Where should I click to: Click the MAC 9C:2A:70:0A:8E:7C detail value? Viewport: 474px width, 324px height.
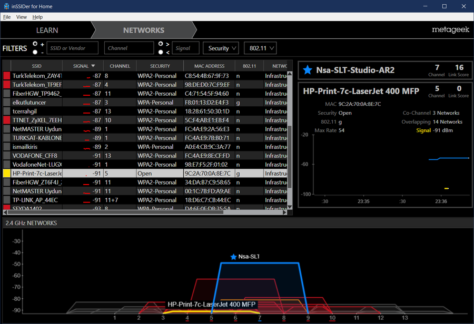[x=359, y=104]
